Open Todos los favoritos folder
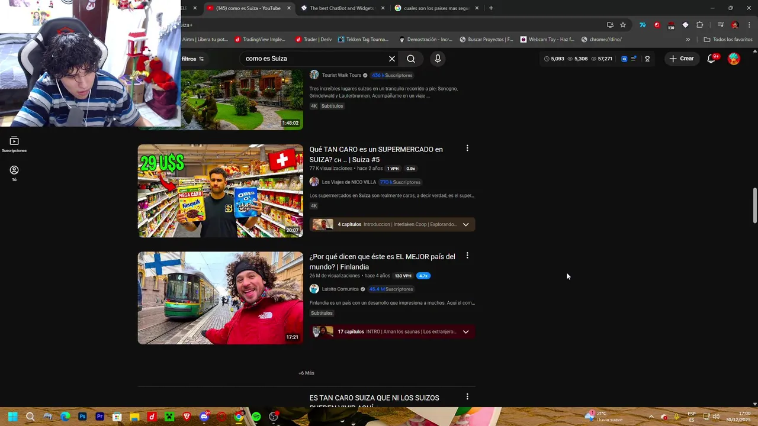The width and height of the screenshot is (758, 426). click(728, 40)
